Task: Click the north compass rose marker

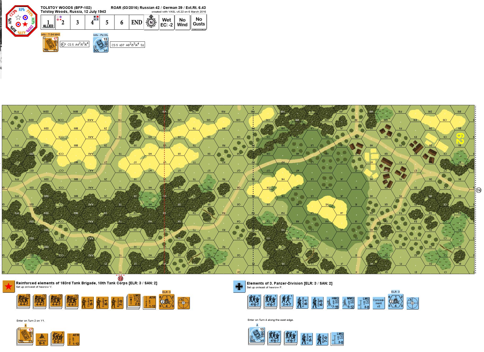Action: pos(151,22)
